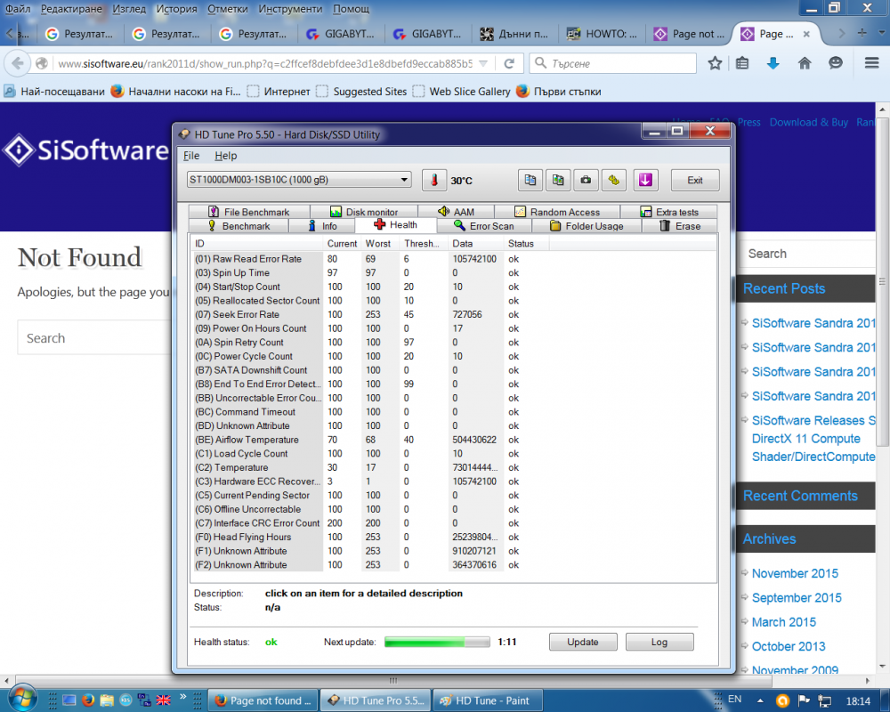Open the drive selection dropdown ST1000DM003
This screenshot has height=712, width=890.
tap(299, 180)
